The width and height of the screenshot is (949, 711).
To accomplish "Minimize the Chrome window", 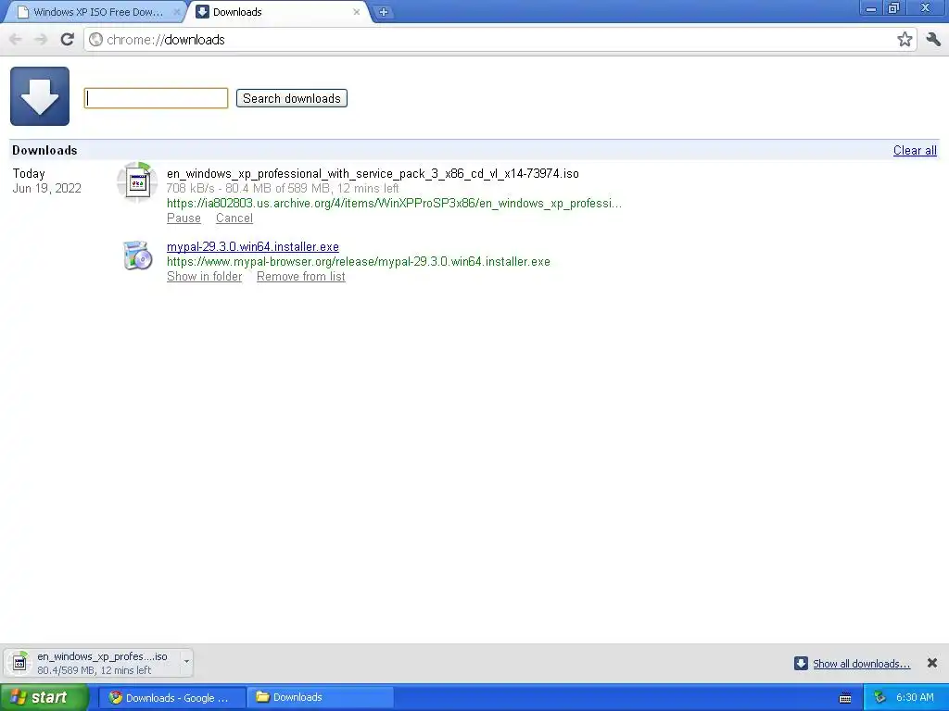I will click(x=871, y=8).
